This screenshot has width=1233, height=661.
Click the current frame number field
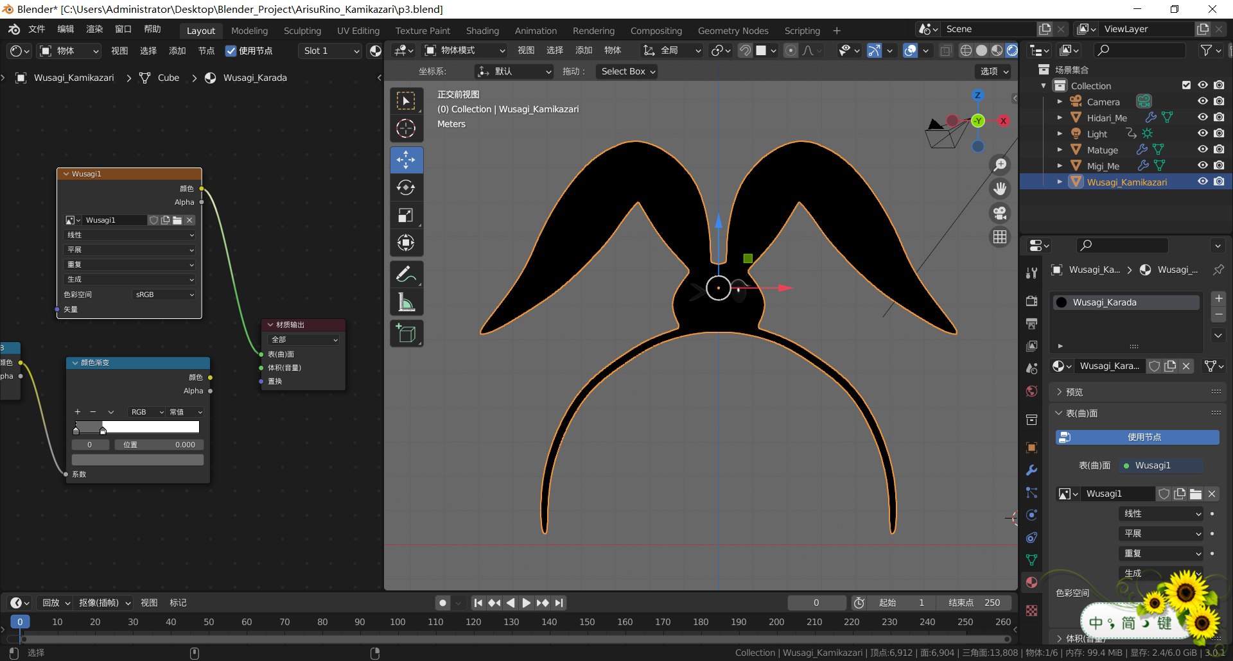(x=816, y=603)
